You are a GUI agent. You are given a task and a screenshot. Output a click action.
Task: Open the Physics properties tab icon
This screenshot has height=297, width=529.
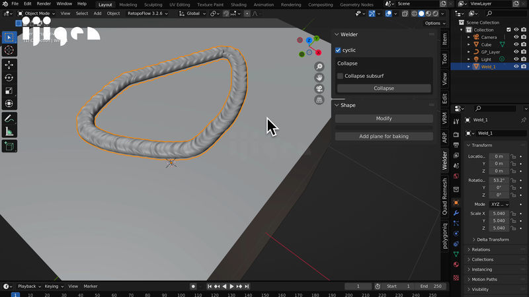click(x=456, y=234)
